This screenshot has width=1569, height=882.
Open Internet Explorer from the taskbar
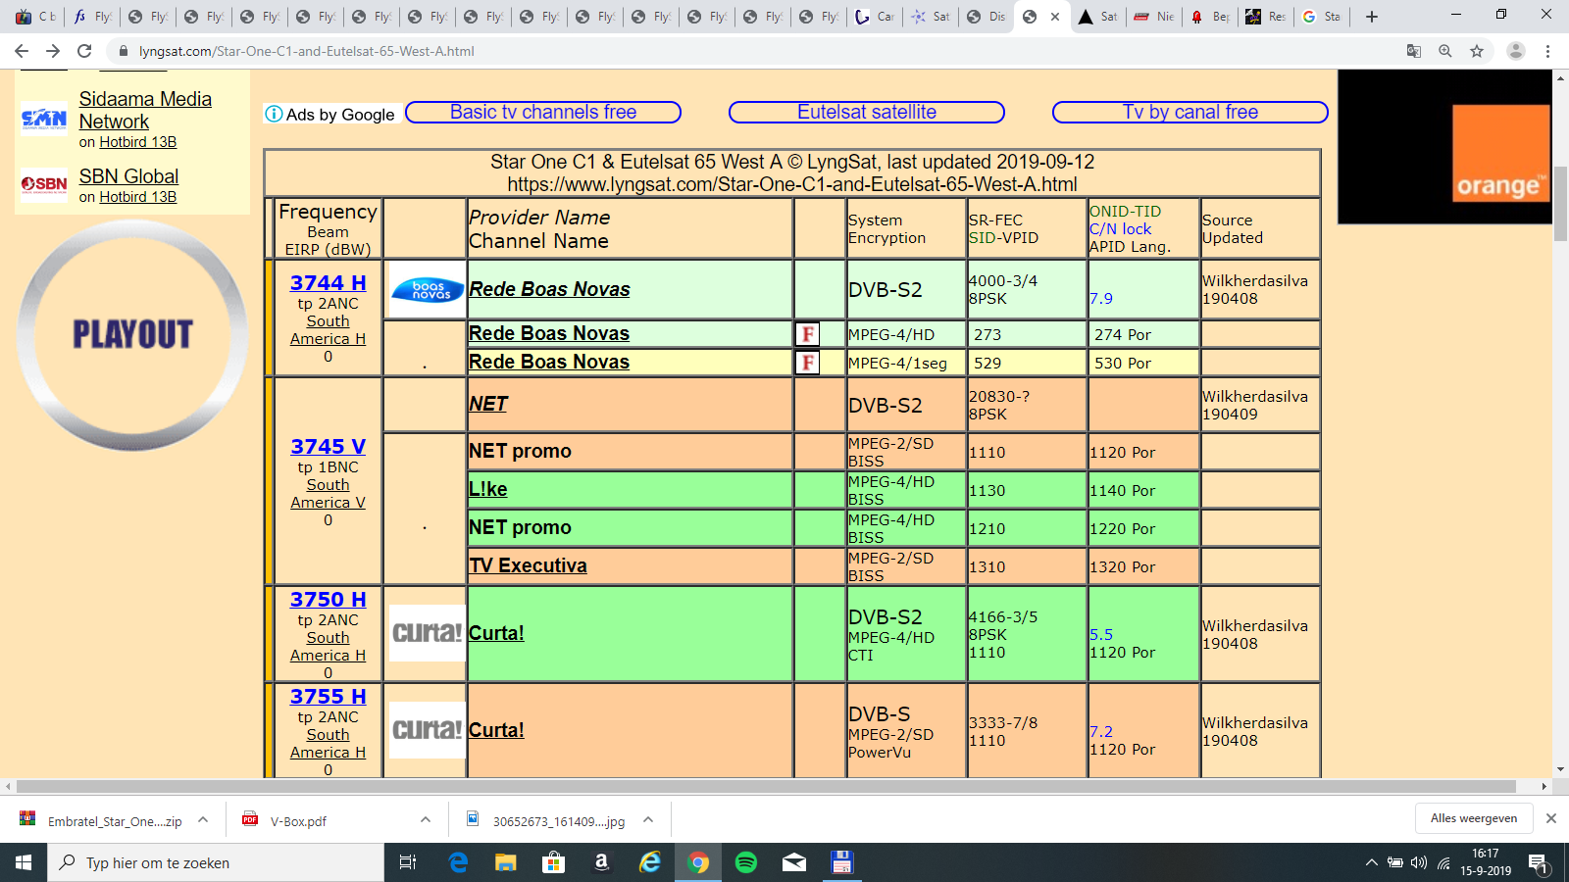coord(649,862)
